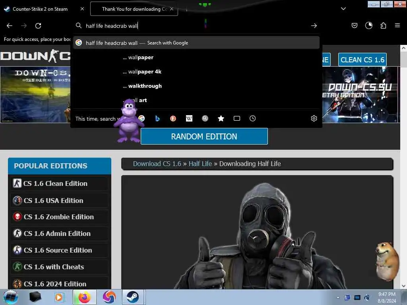Click the hamster desktop pet character
Screen dimensions: 407x305
(x=387, y=261)
